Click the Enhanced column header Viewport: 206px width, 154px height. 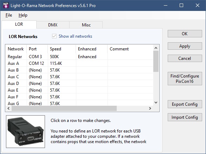(91, 49)
